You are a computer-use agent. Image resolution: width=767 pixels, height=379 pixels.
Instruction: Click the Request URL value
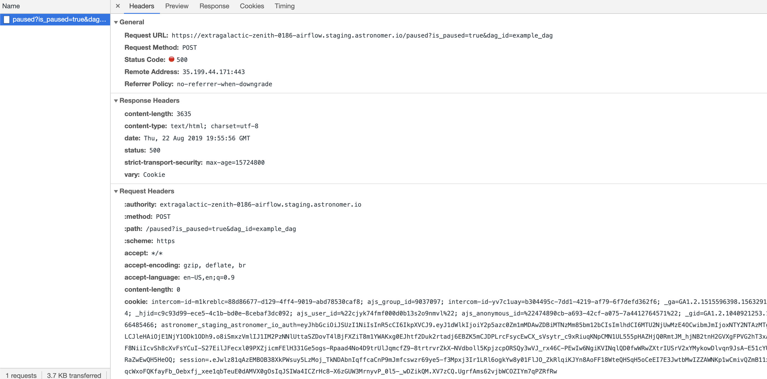(361, 35)
